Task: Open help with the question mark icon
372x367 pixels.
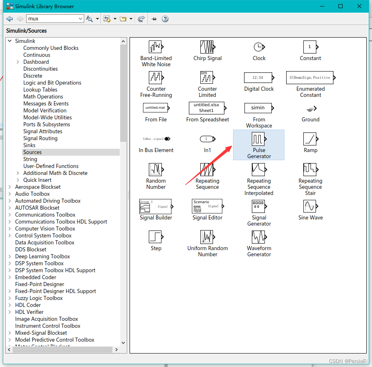Action: (165, 19)
